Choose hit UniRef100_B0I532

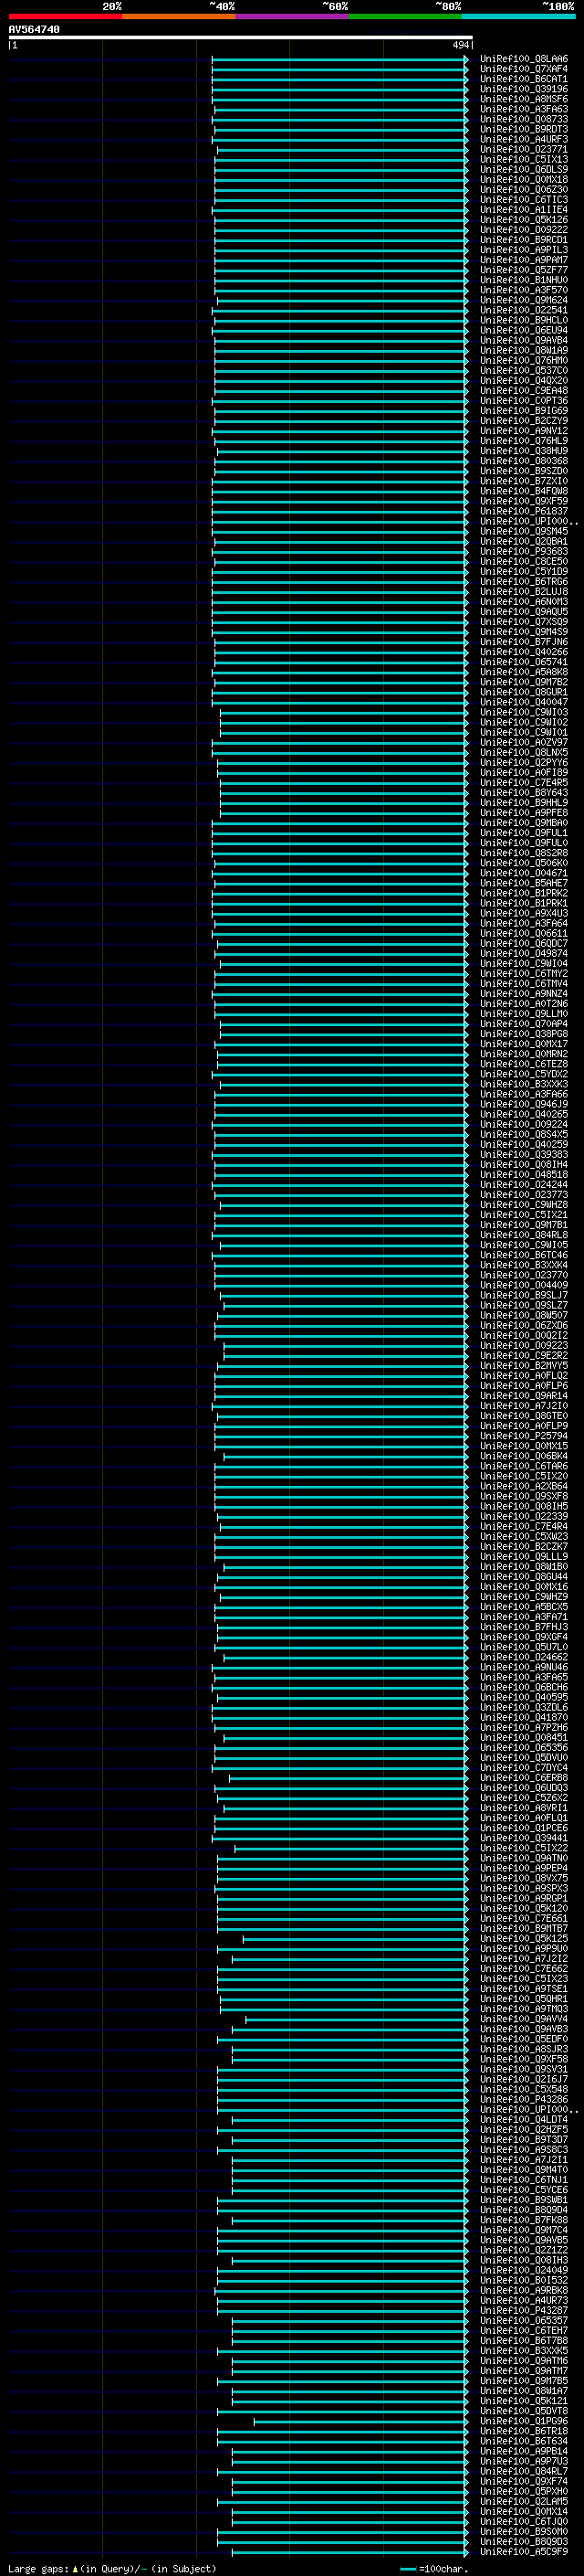[523, 2280]
